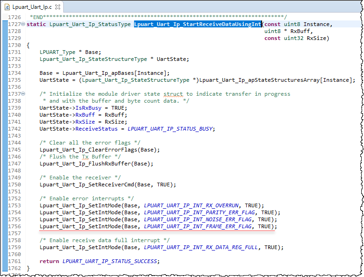Click Lpuart_Uart_Ip_apStateStructuresArray on line 1735
Screen dimensions: 364x277
click(x=259, y=80)
